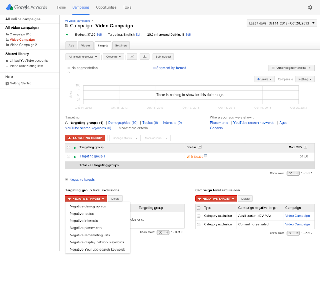Image resolution: width=320 pixels, height=282 pixels.
Task: Select Negative remarketing lists menu item
Action: [x=98, y=235]
